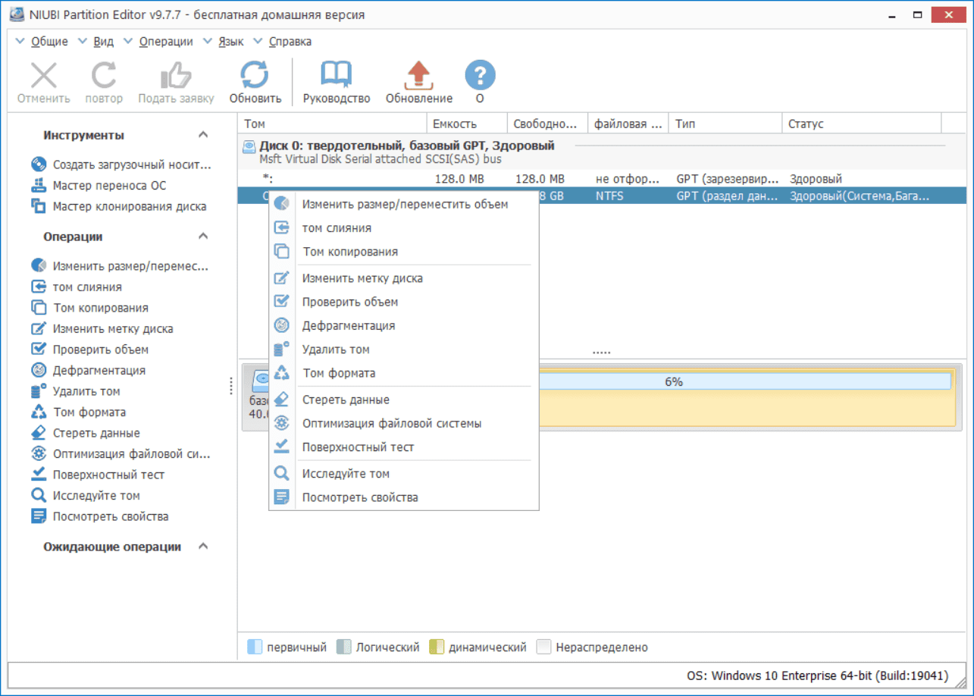The height and width of the screenshot is (696, 974).
Task: Sort by the 'файловая ...' column header
Action: 628,124
